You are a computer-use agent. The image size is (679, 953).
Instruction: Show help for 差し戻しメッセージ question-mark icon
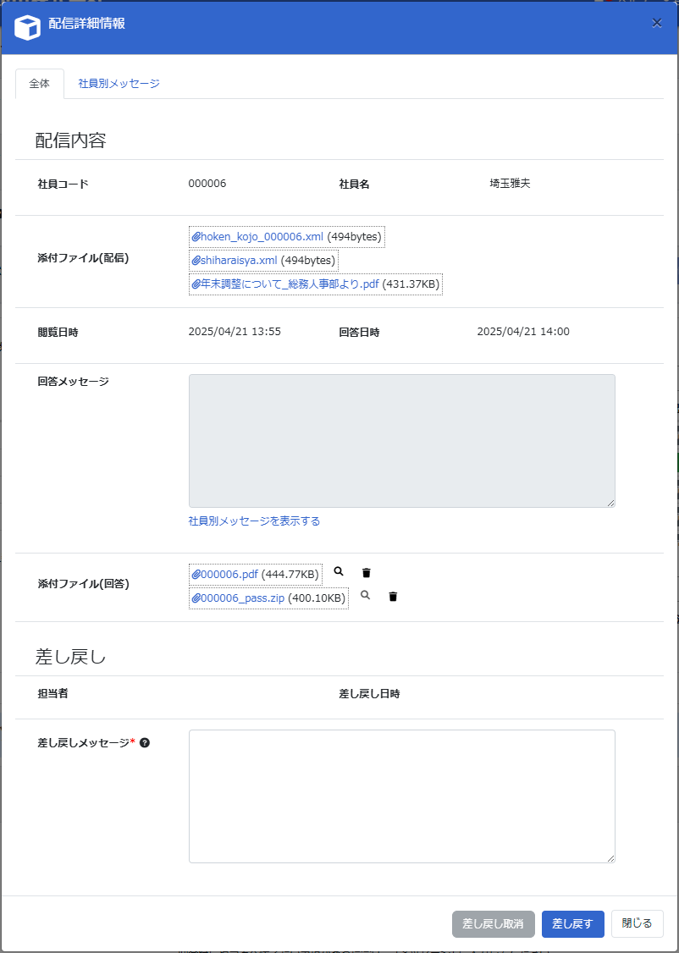145,743
